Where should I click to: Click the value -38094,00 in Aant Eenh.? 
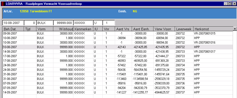tap(140, 38)
